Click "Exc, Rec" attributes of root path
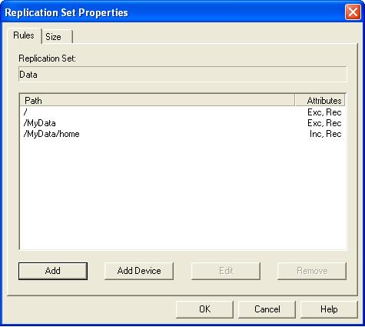The image size is (365, 327). (x=324, y=112)
